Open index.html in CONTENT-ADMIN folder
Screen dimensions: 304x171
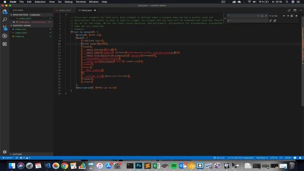point(31,33)
